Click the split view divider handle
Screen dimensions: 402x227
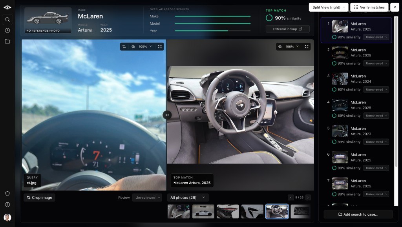(x=167, y=115)
